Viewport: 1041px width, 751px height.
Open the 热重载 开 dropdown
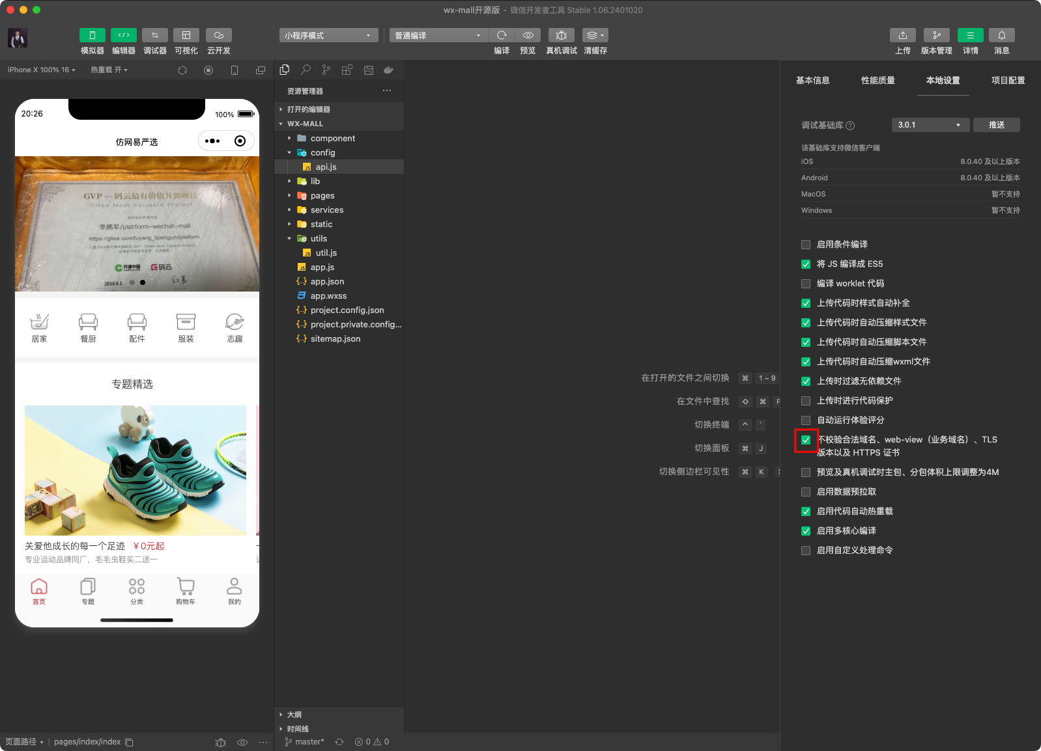pos(109,70)
